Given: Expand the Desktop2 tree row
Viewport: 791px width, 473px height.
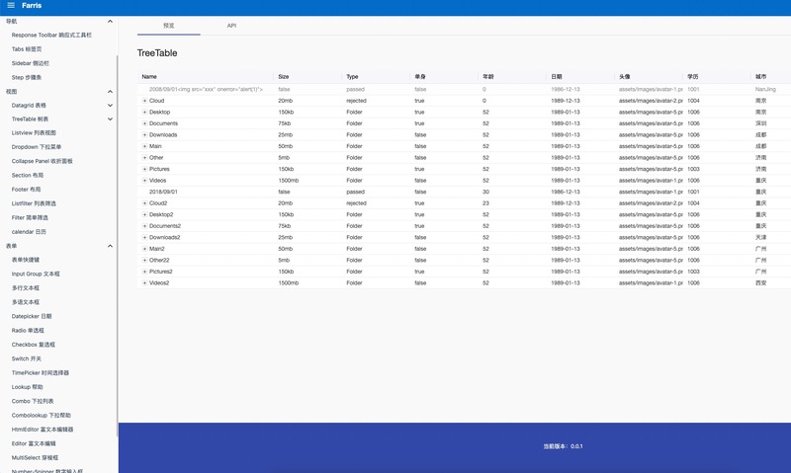Looking at the screenshot, I should [x=144, y=214].
